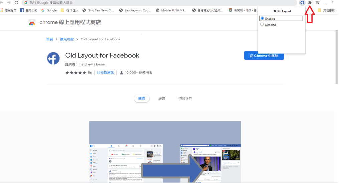342x183 pixels.
Task: Click the matthew.a.kruse provider name
Action: tap(92, 64)
